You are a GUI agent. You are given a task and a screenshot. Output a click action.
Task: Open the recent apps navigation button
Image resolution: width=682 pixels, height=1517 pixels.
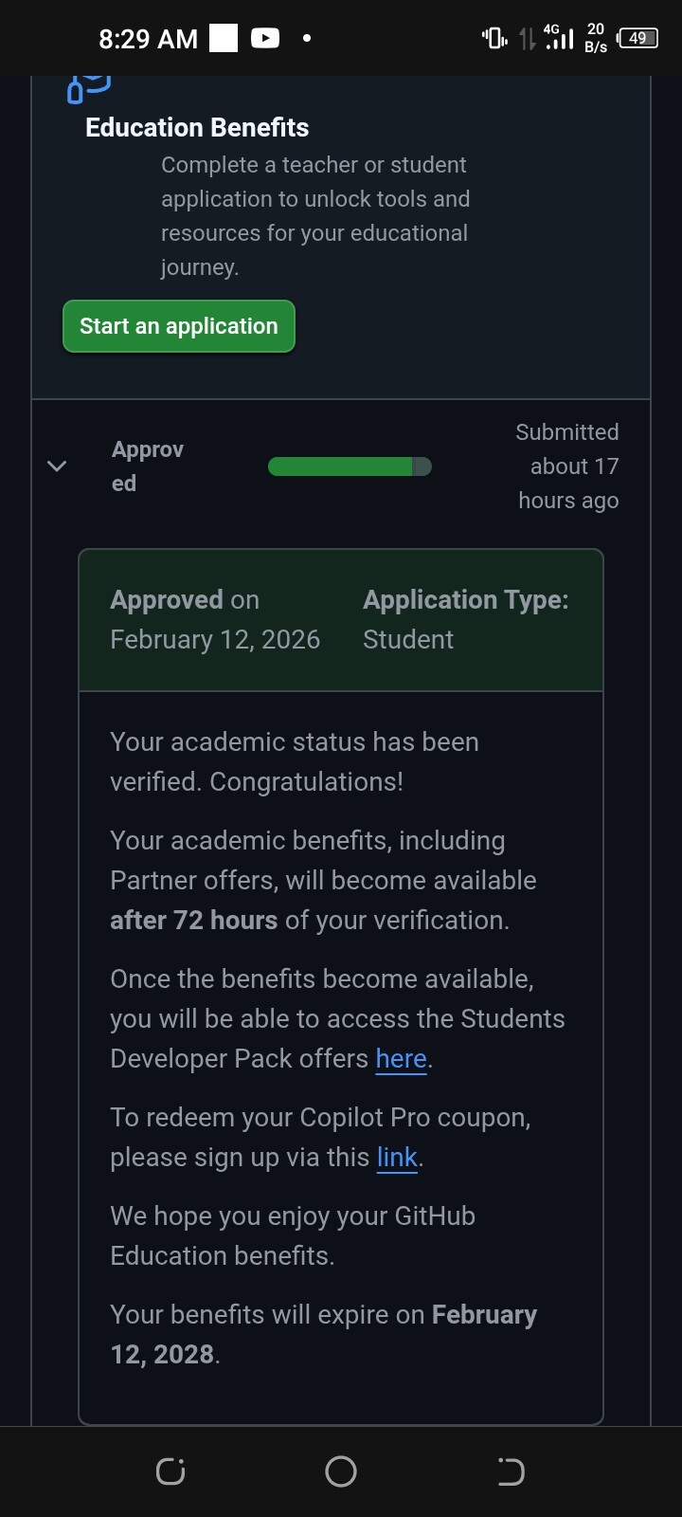click(x=170, y=1471)
